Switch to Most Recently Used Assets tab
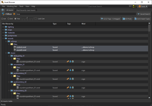152x106 pixels. pos(26,10)
